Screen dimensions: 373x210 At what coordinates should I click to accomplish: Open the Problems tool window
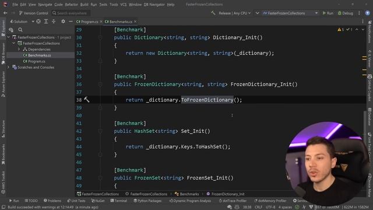[52, 201]
